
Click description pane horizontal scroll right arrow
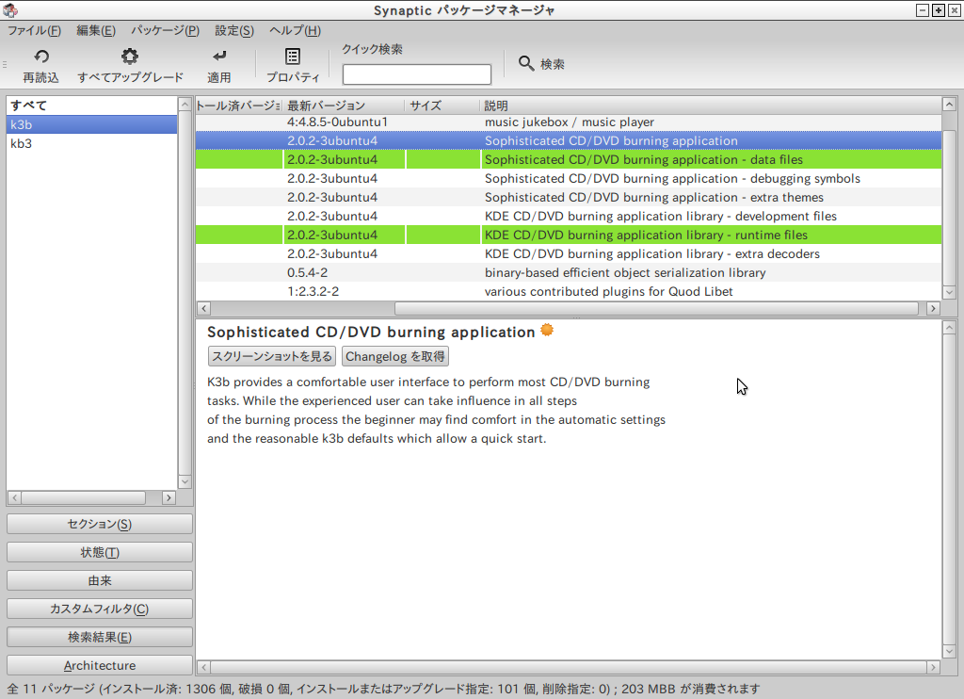pyautogui.click(x=933, y=667)
